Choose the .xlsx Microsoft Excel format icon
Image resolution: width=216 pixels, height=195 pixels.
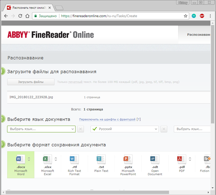(48, 159)
